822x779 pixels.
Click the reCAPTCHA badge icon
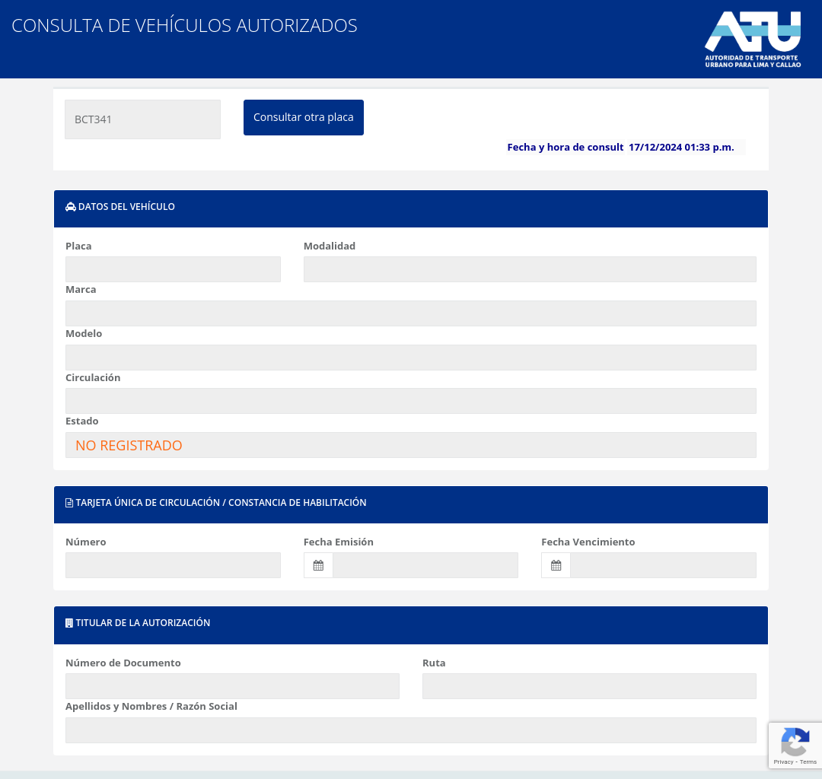pos(795,742)
